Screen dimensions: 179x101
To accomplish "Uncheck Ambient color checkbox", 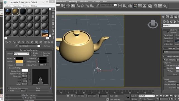I will pos(15,58).
